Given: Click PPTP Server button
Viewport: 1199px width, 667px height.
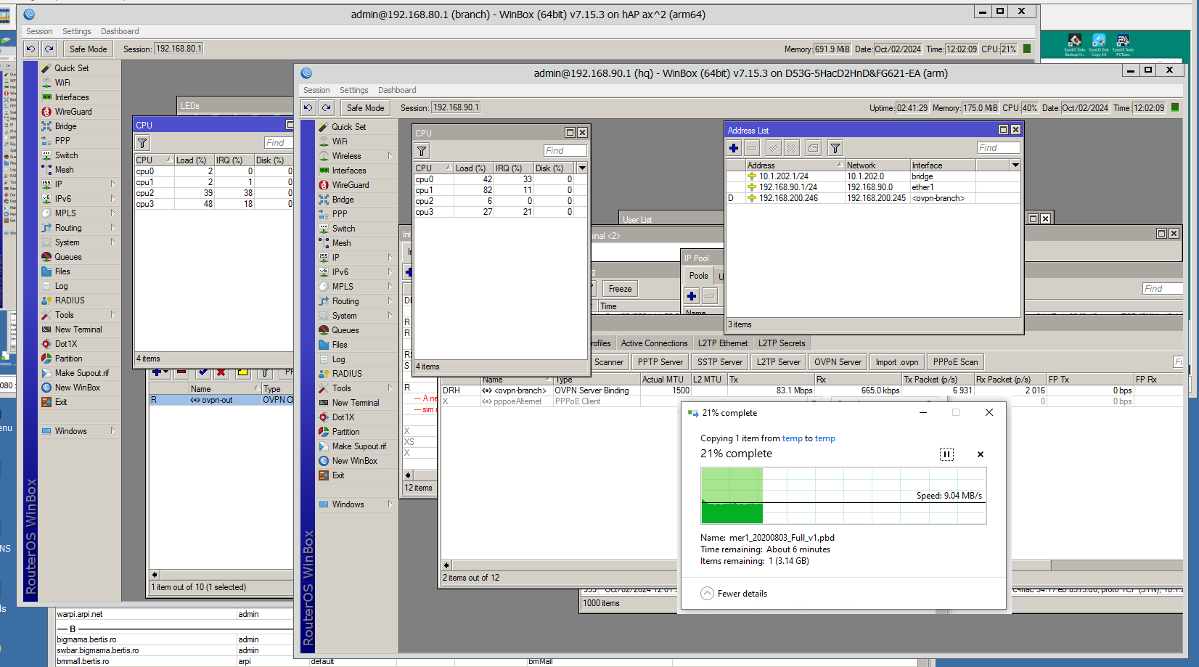Looking at the screenshot, I should [x=660, y=362].
